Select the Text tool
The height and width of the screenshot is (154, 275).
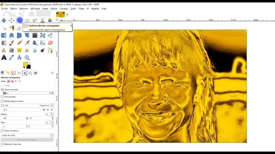pyautogui.click(x=4, y=58)
